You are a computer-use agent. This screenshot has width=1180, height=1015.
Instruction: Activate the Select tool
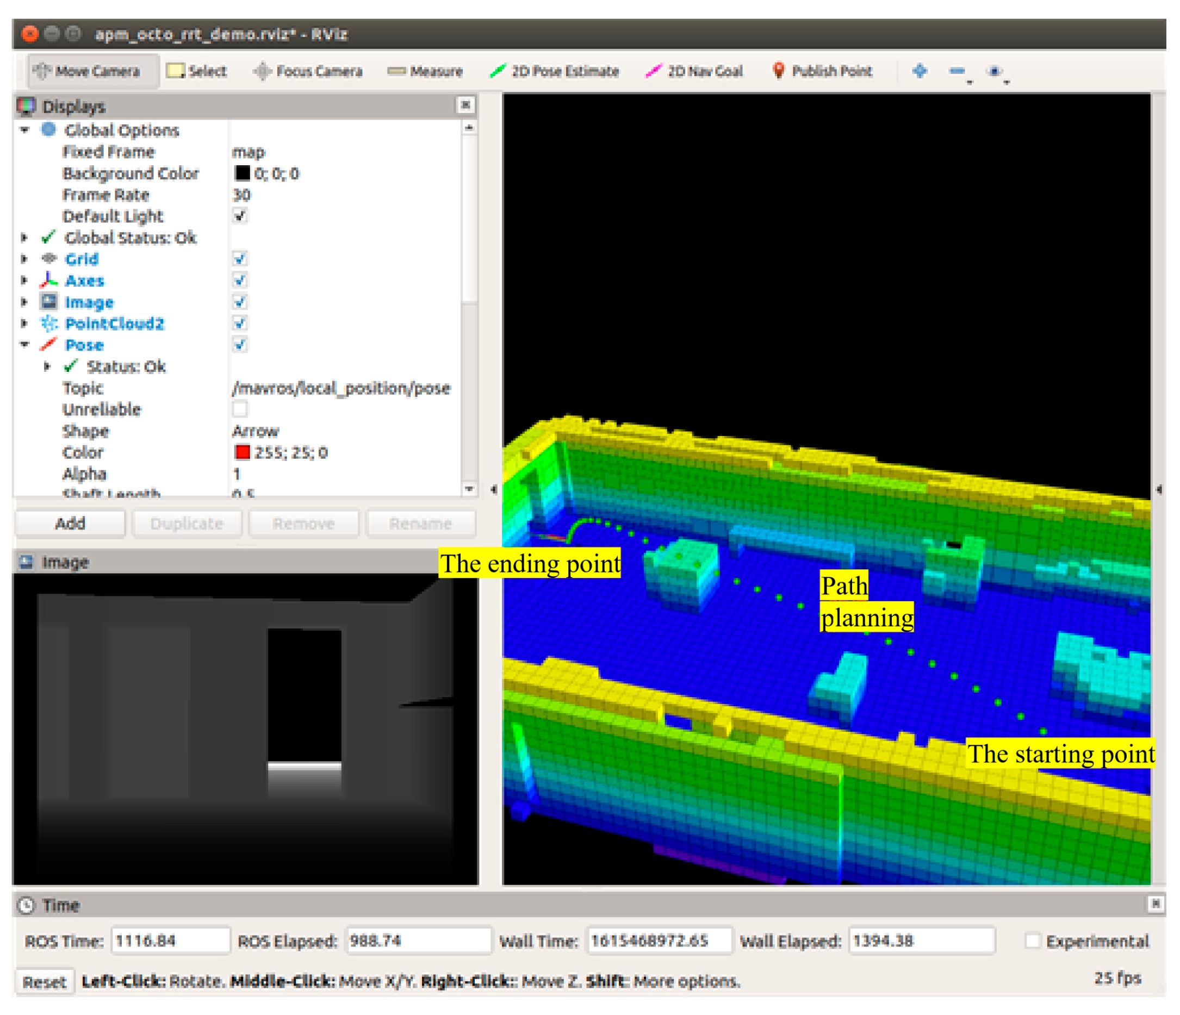coord(196,71)
